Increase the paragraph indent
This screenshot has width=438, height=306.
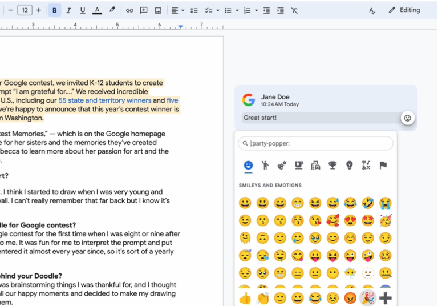click(x=281, y=10)
